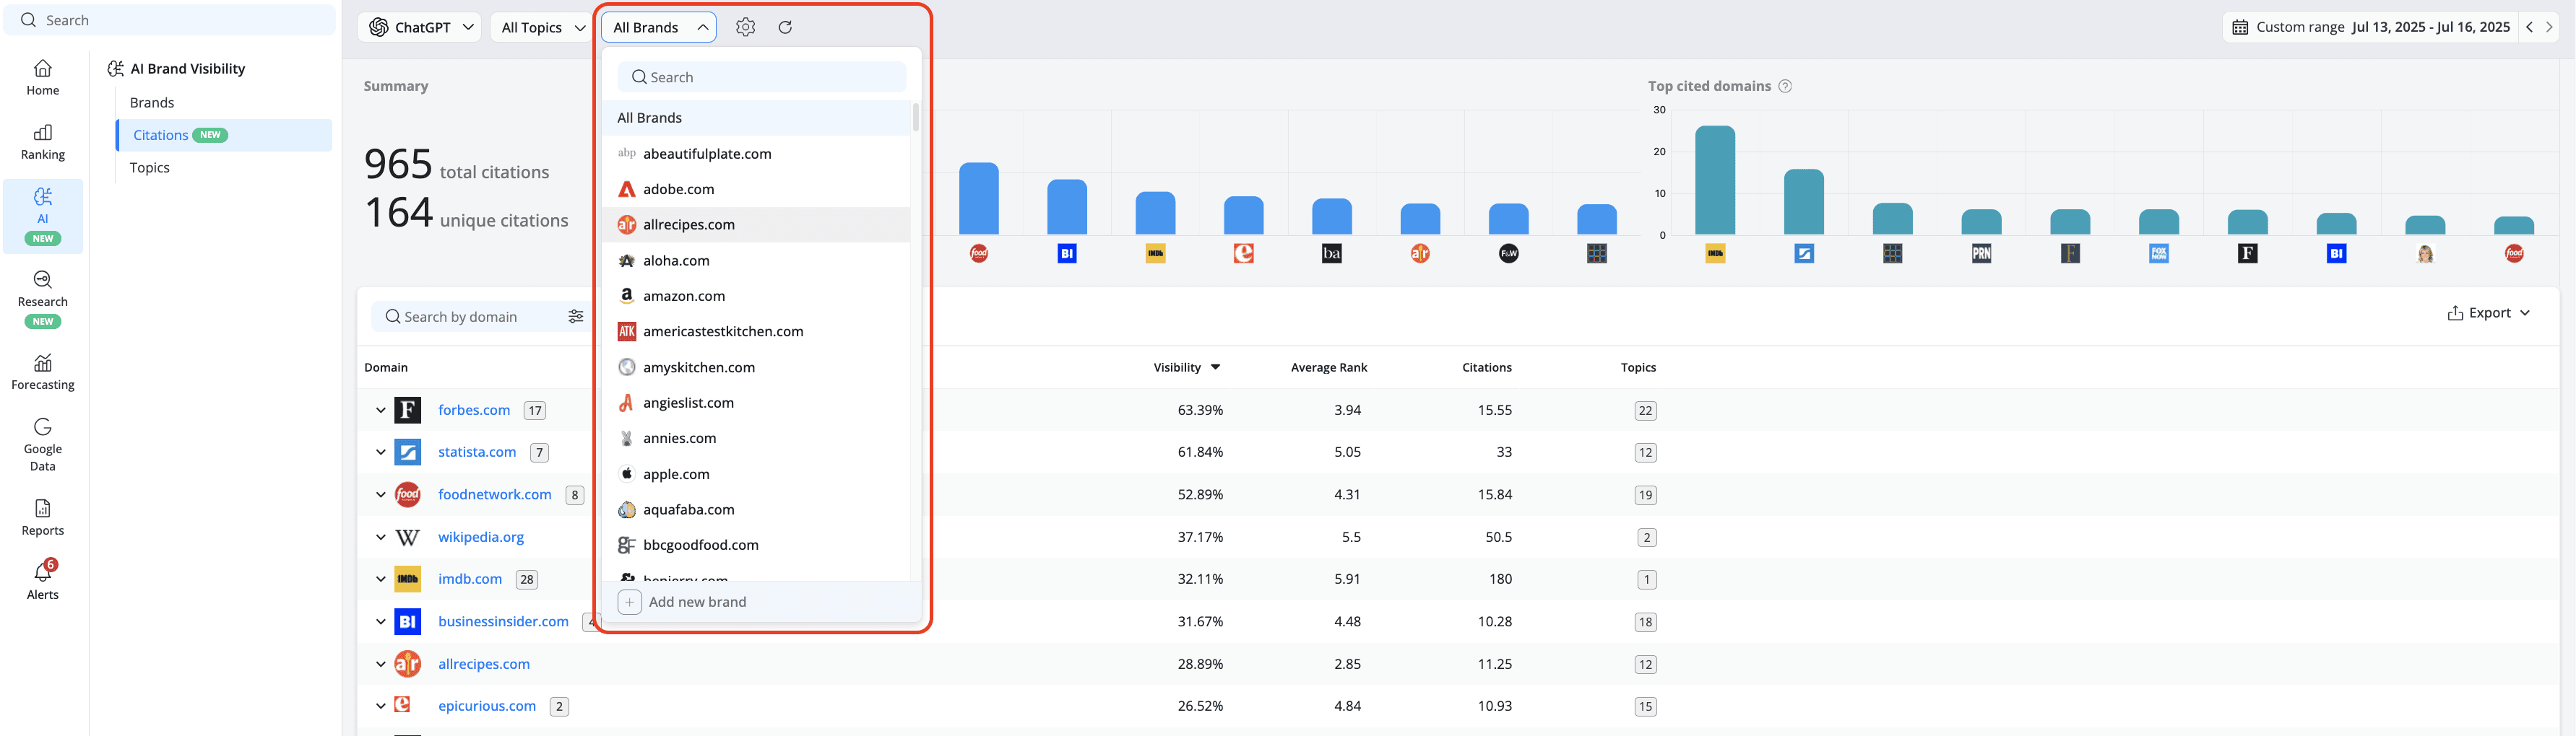The image size is (2576, 736).
Task: Click the PRN icon under the Top cited domains chart
Action: (1981, 254)
